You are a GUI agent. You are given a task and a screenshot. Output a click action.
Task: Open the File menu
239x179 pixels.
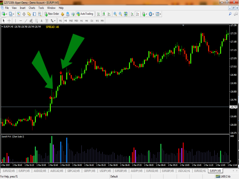coord(7,8)
